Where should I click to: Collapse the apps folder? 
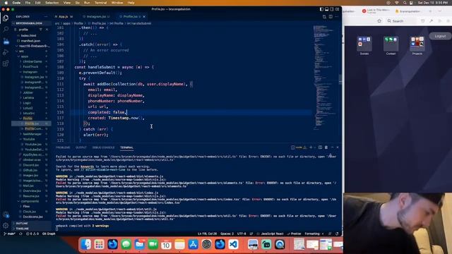(25, 56)
